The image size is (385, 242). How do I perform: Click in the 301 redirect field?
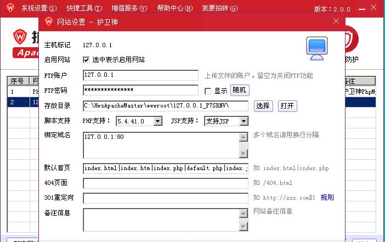click(x=166, y=198)
